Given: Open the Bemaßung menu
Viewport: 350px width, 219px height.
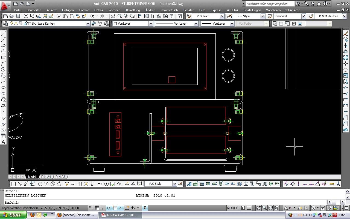Looking at the screenshot, I should coord(133,10).
